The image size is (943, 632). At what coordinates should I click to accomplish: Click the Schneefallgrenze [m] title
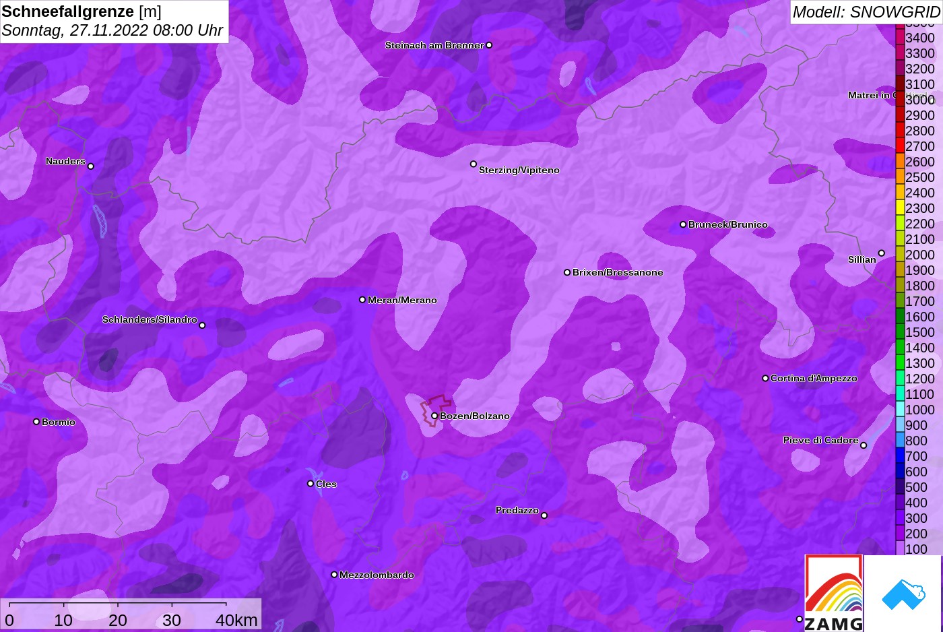pyautogui.click(x=82, y=11)
